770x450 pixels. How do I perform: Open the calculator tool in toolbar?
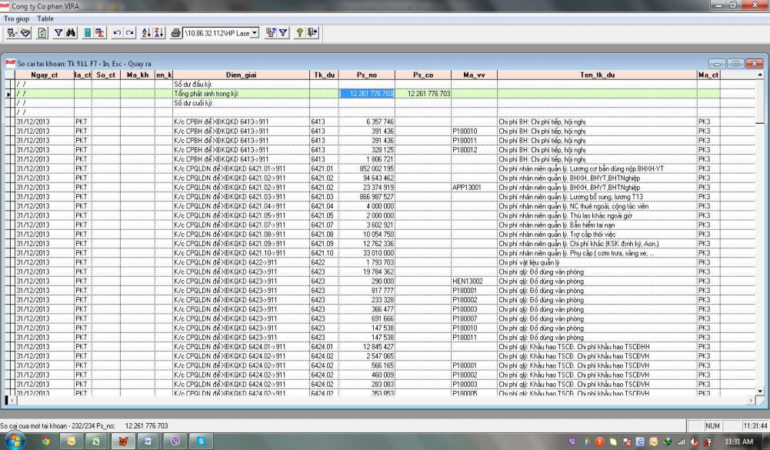click(88, 33)
